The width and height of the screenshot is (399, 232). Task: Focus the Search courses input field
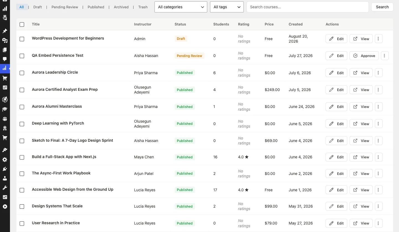click(x=308, y=7)
